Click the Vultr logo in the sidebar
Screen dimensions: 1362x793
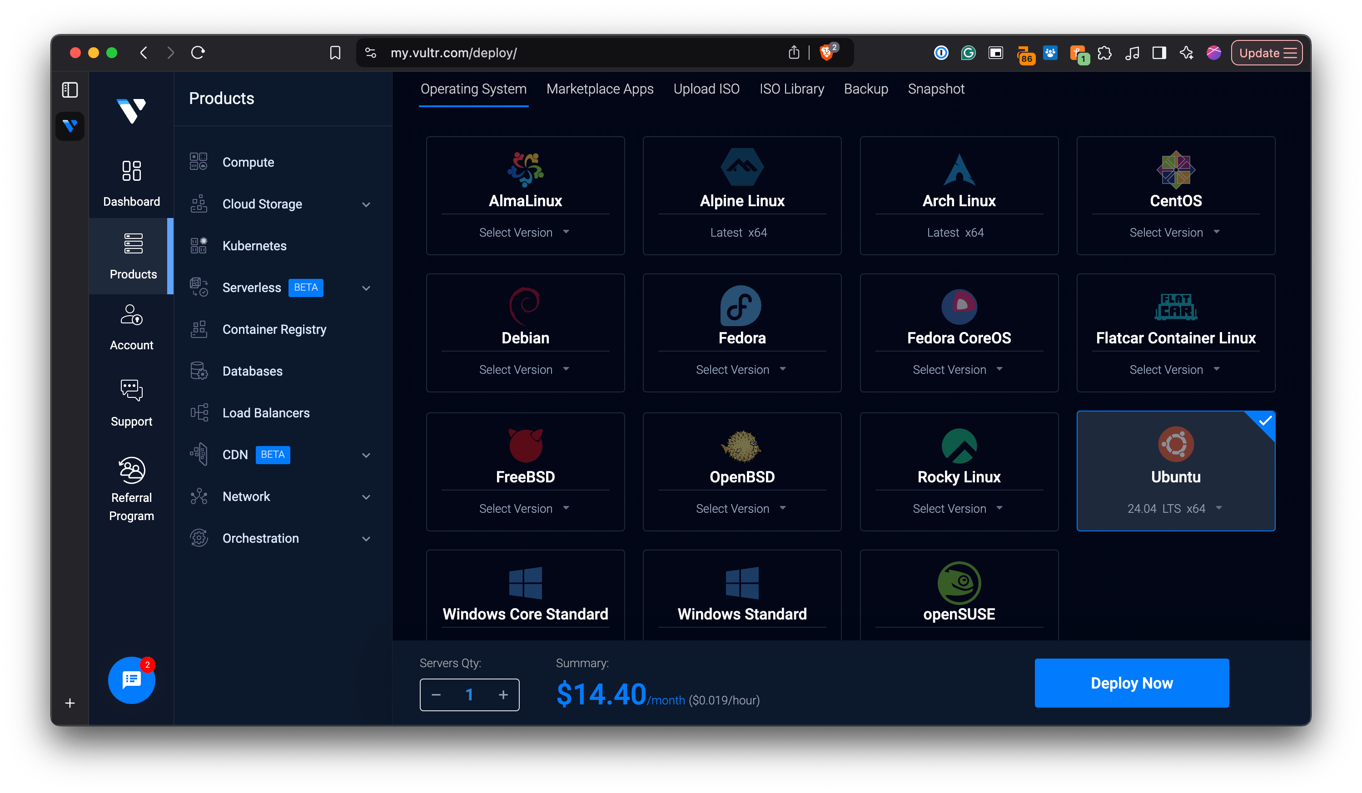coord(131,111)
